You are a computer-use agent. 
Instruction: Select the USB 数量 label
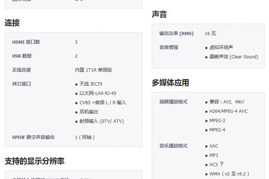[22, 56]
